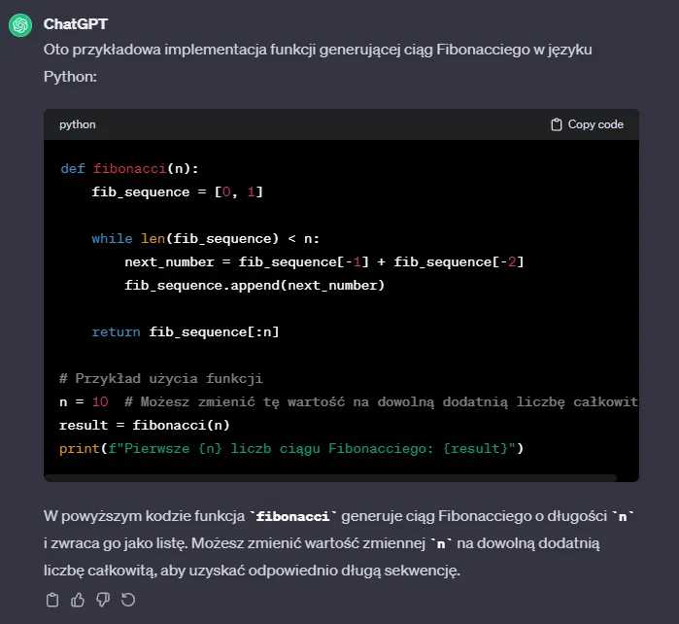Click the number 10 in n = 10
This screenshot has height=624, width=679.
99,401
